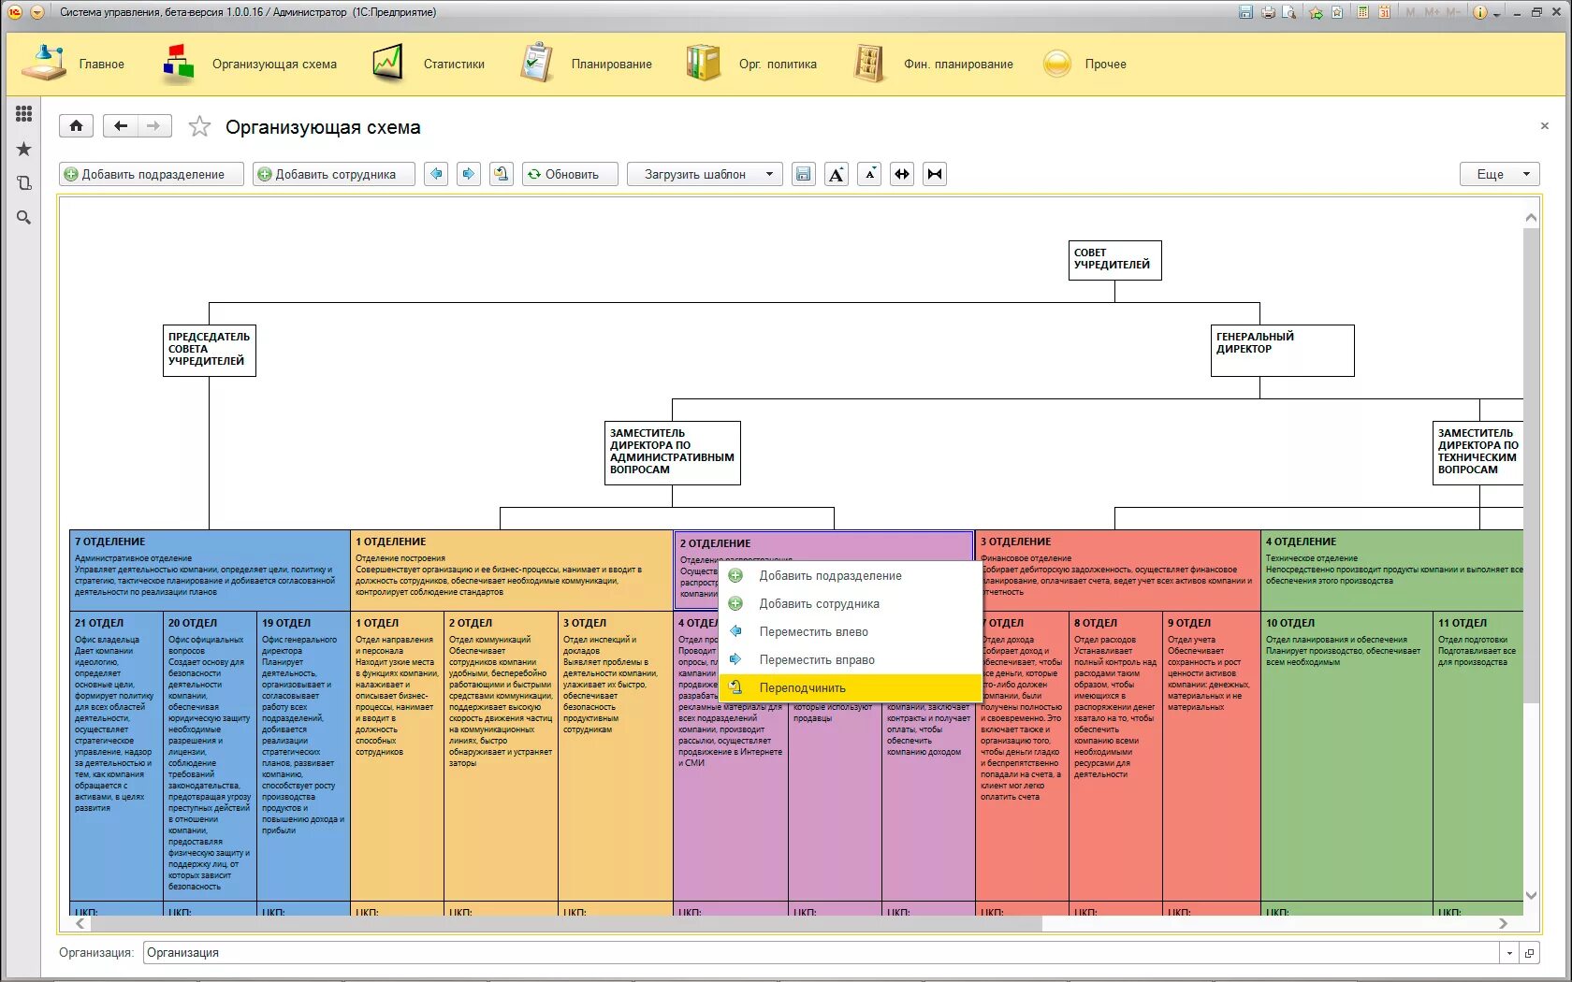Choose Добавить сотрудника in context menu

pos(851,604)
